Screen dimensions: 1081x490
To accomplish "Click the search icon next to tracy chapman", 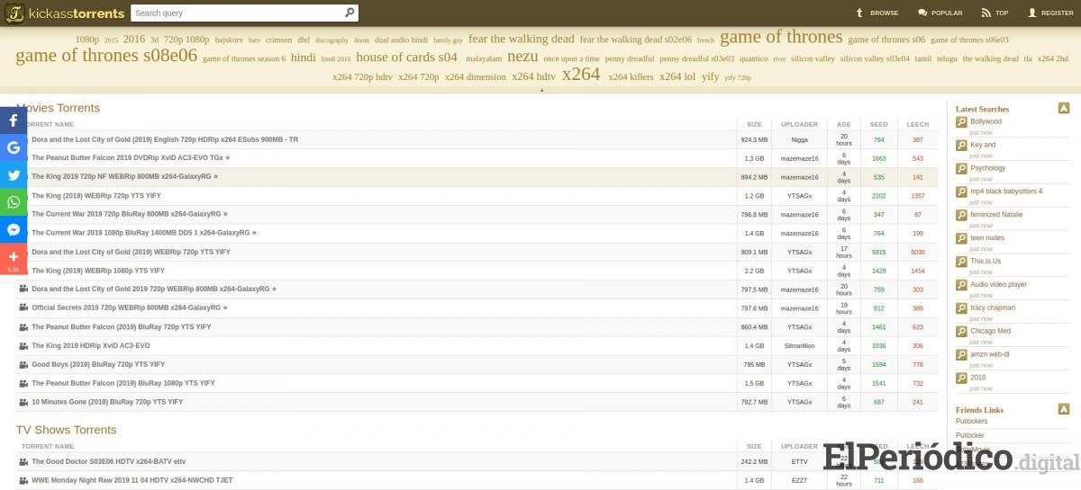I will coord(961,307).
